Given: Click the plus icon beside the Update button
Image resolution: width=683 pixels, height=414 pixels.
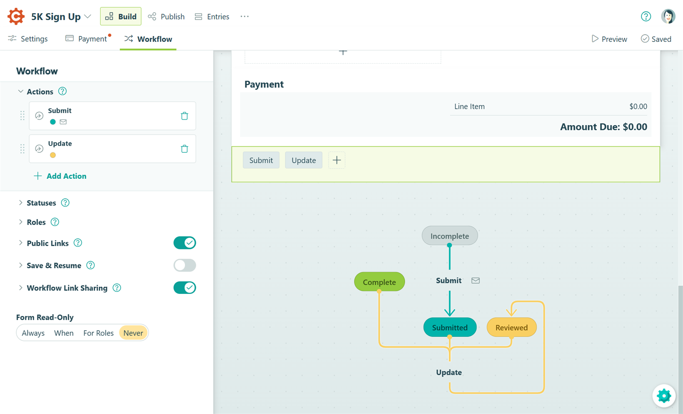Looking at the screenshot, I should (336, 160).
